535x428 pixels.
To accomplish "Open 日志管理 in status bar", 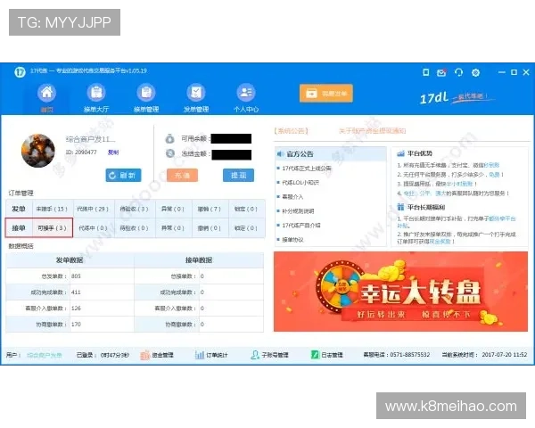I will pos(327,355).
